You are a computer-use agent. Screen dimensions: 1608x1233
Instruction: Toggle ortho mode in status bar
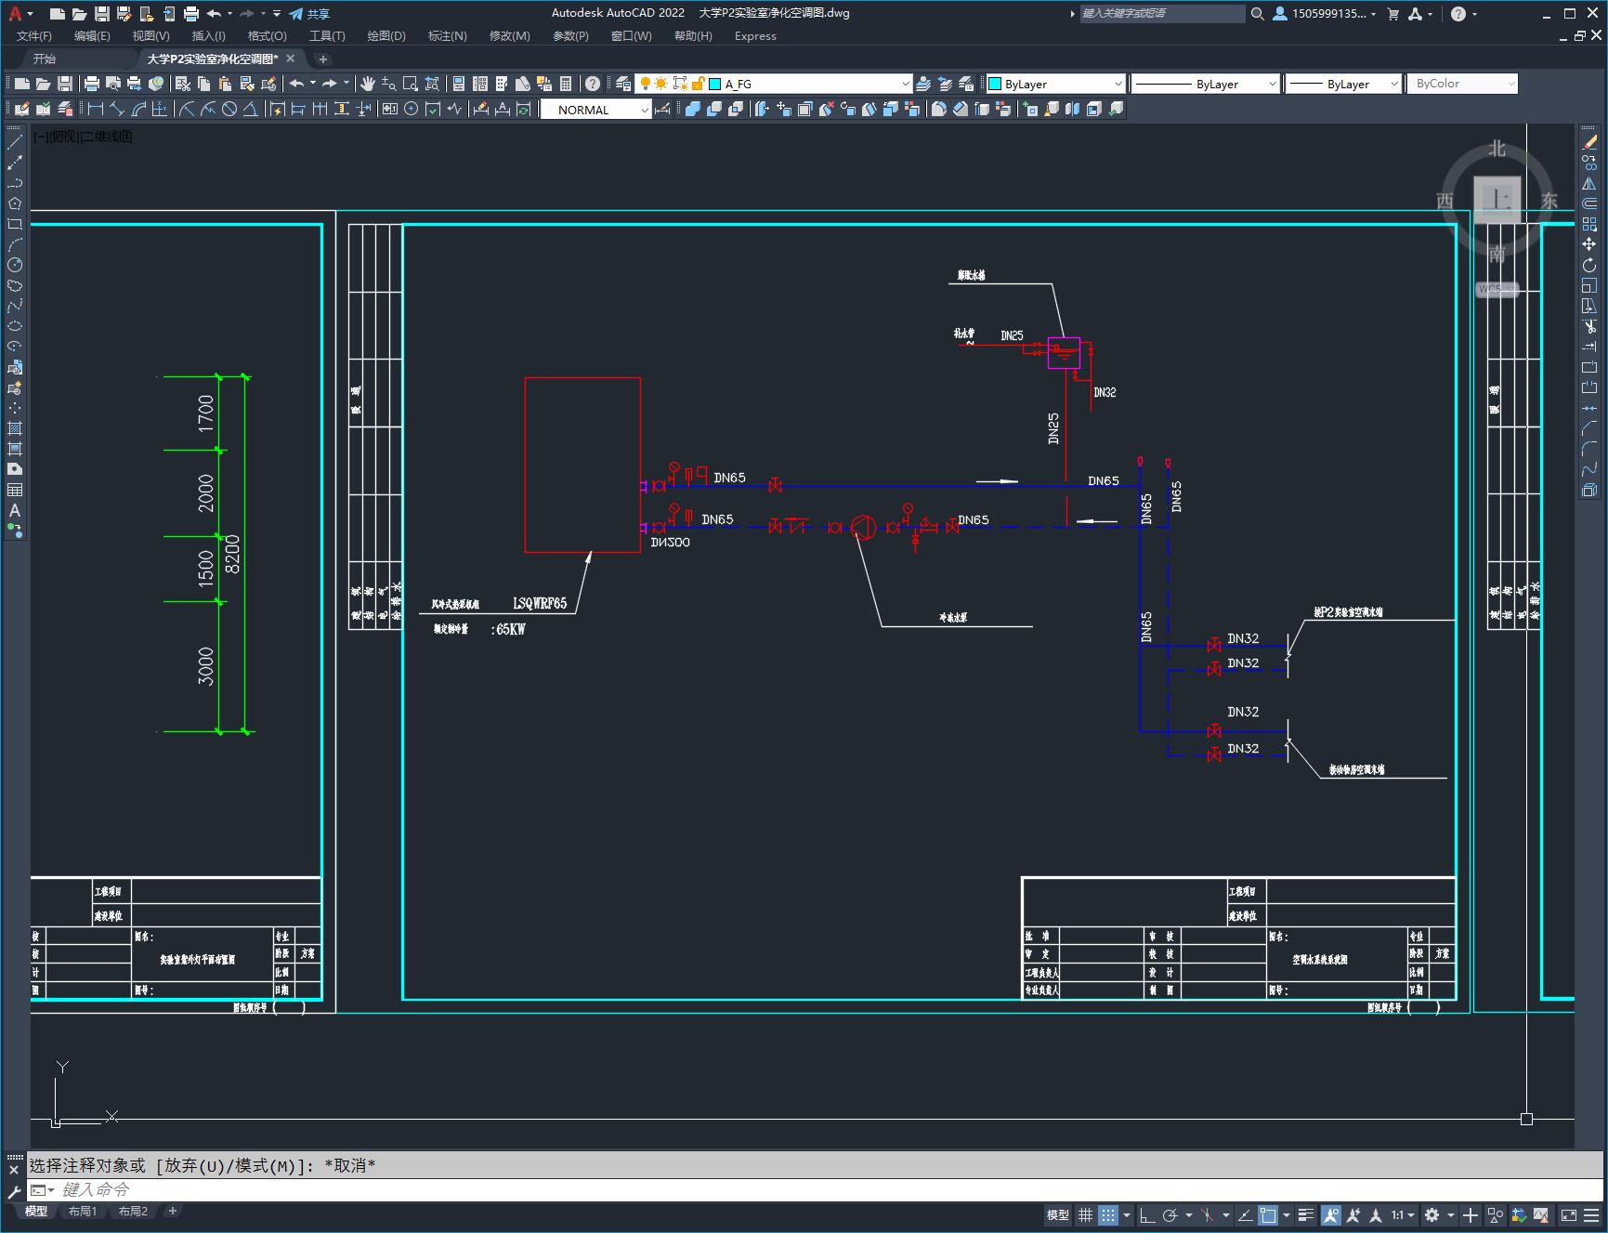[1147, 1214]
